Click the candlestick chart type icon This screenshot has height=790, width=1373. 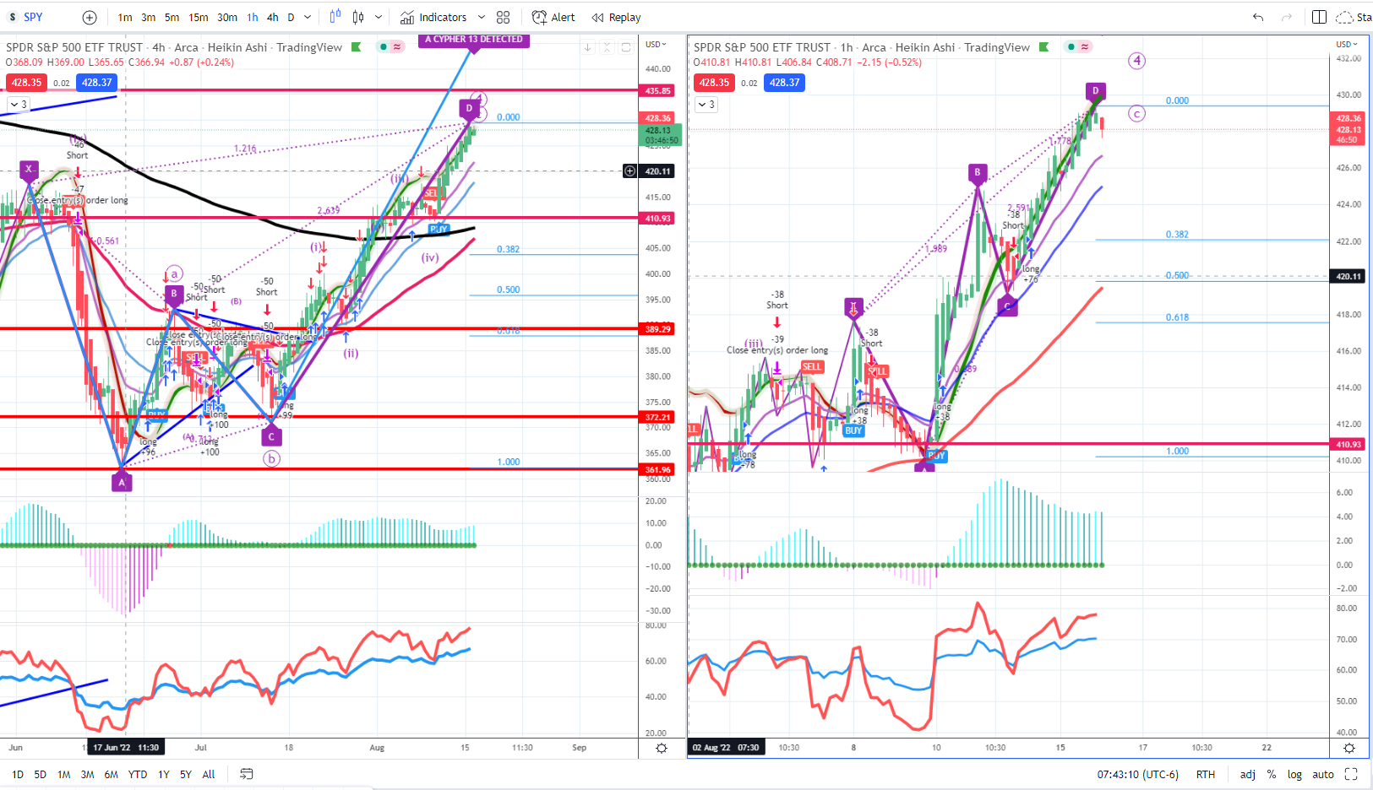(x=358, y=17)
